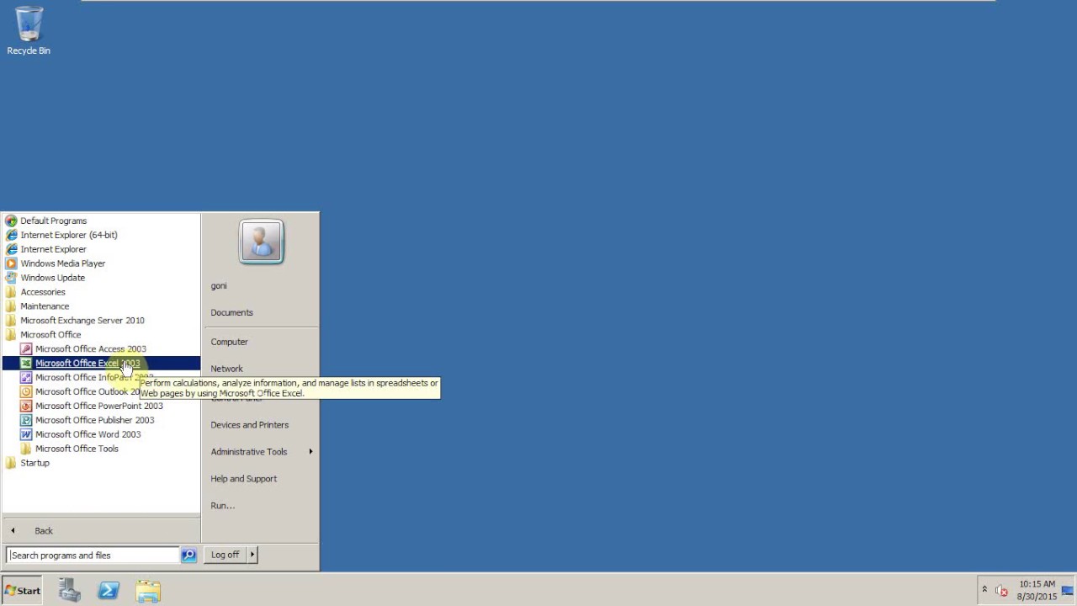Click the InfoPath 2003 icon
This screenshot has width=1077, height=606.
[x=26, y=377]
